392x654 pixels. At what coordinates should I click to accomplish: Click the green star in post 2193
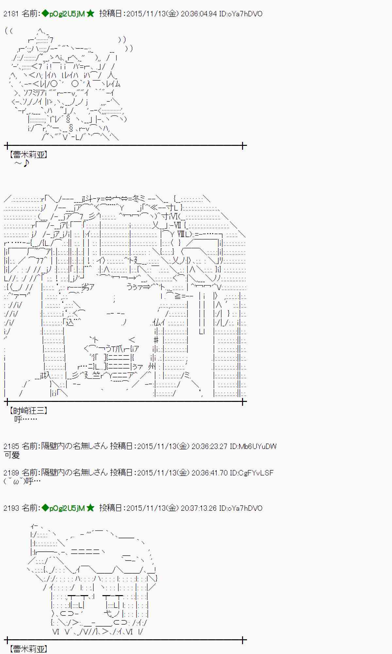click(x=90, y=508)
